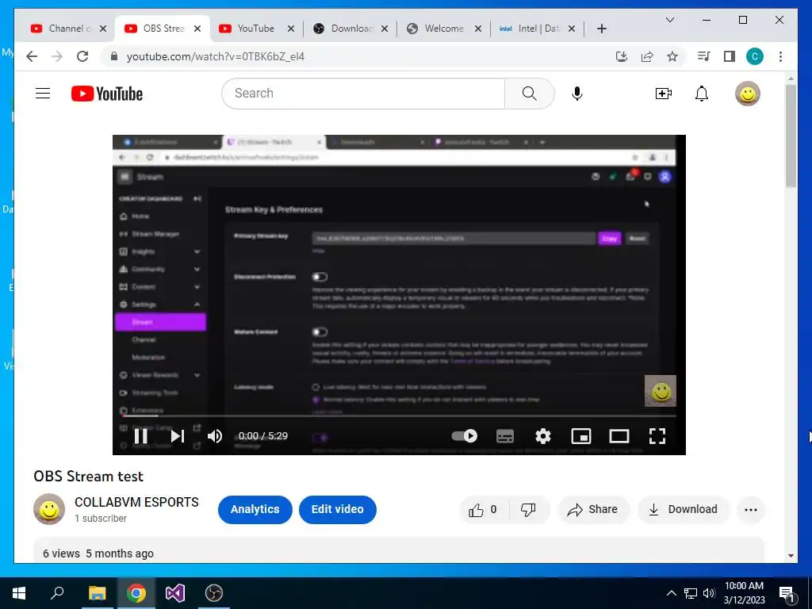Open the media control icon in Chrome toolbar
Screen dimensions: 812x609
point(704,56)
